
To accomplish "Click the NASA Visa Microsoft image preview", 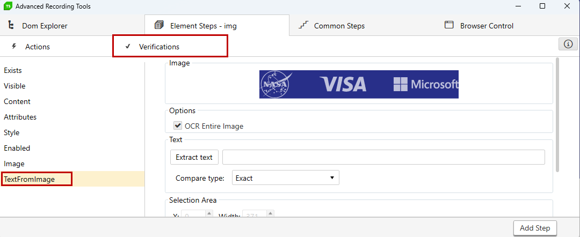I will pyautogui.click(x=359, y=84).
